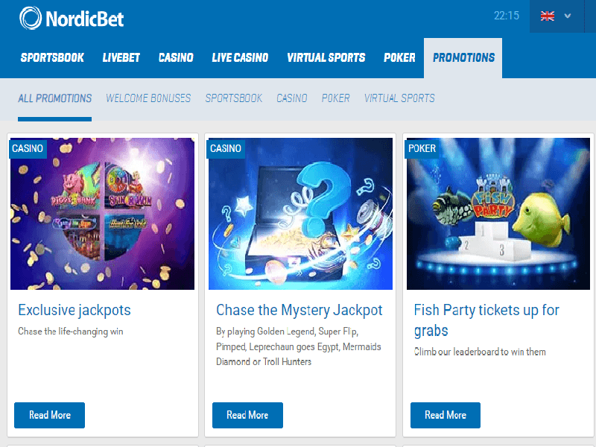The height and width of the screenshot is (447, 596).
Task: Filter by Welcome Bonuses tab
Action: pyautogui.click(x=148, y=98)
